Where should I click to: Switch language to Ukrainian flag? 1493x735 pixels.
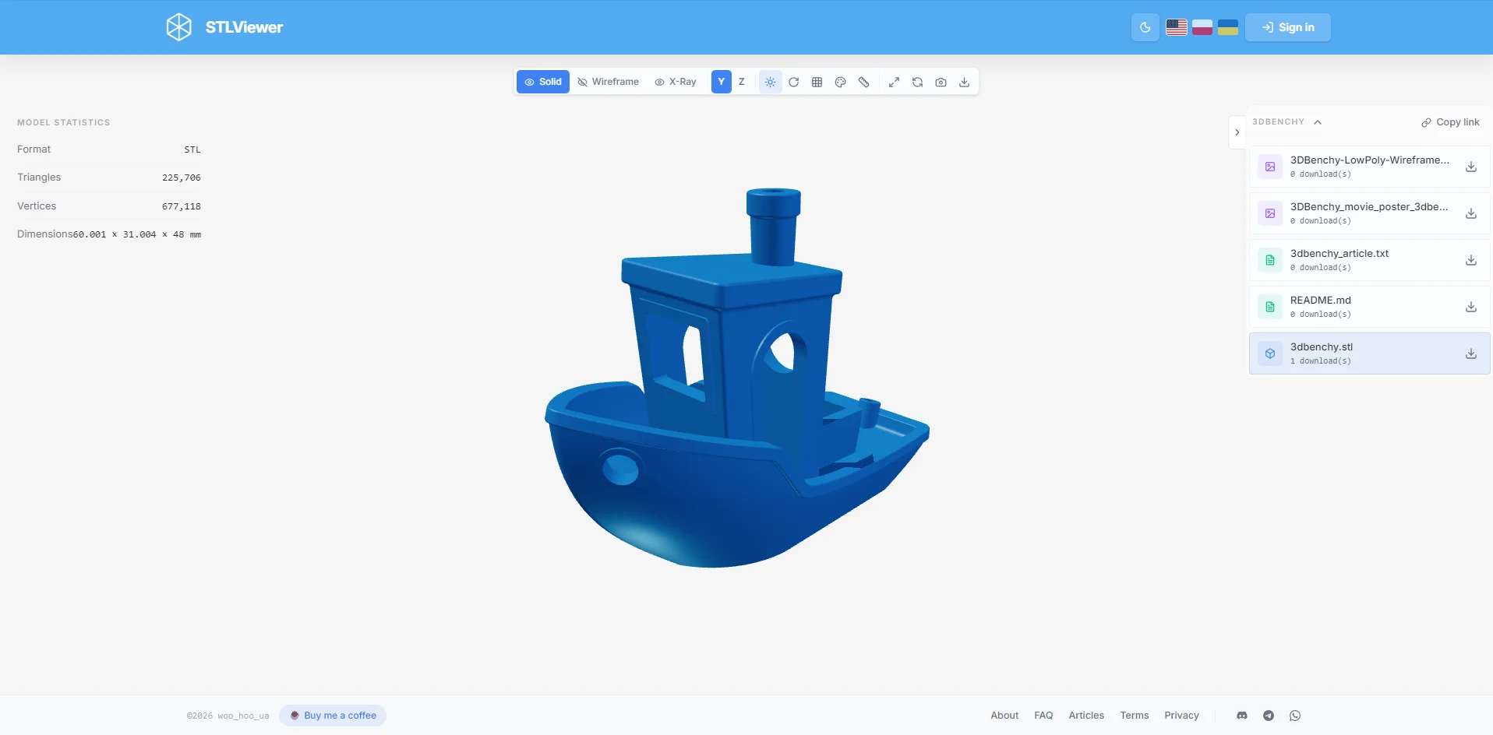pos(1228,27)
